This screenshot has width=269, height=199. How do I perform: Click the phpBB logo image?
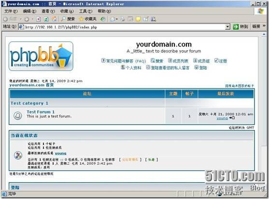click(x=41, y=56)
